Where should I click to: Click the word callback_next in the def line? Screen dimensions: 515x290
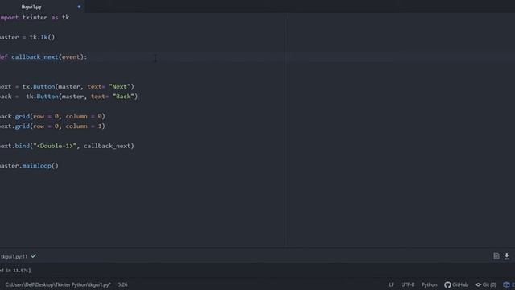click(35, 57)
